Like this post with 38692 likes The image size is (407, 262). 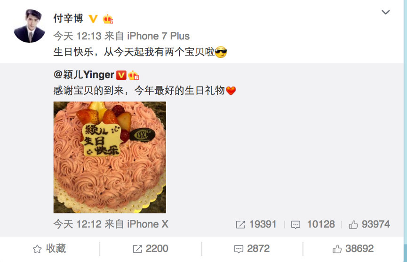[x=353, y=249]
